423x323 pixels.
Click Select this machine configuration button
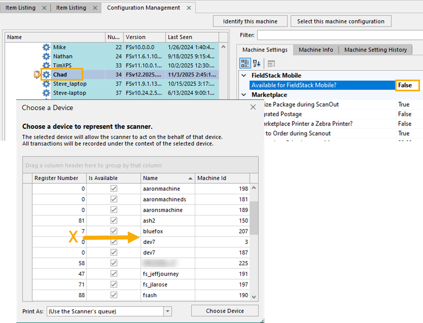click(x=341, y=21)
